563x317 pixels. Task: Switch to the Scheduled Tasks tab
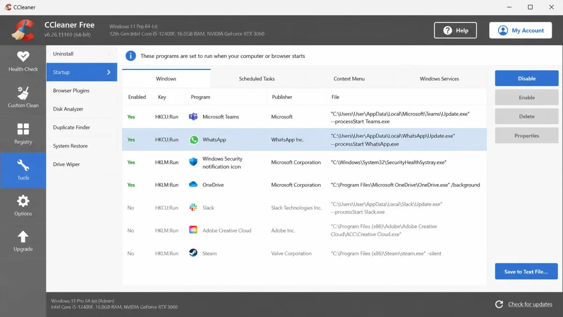(x=257, y=78)
